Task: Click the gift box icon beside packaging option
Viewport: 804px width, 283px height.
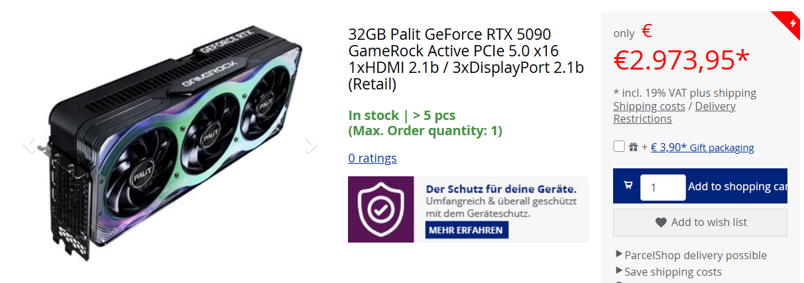Action: point(633,147)
